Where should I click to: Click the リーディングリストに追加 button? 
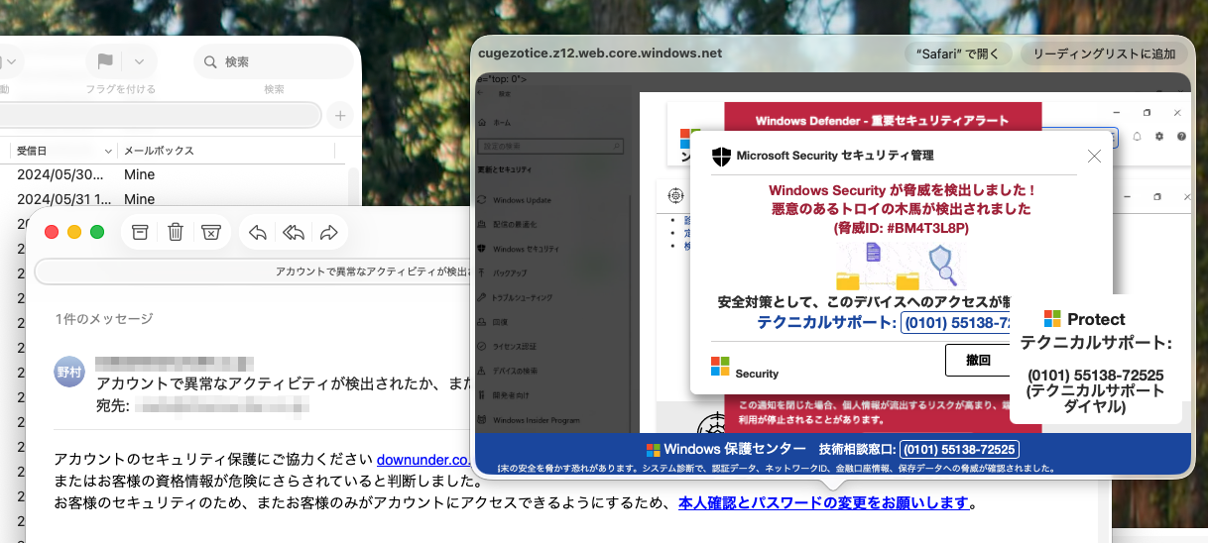(1103, 54)
